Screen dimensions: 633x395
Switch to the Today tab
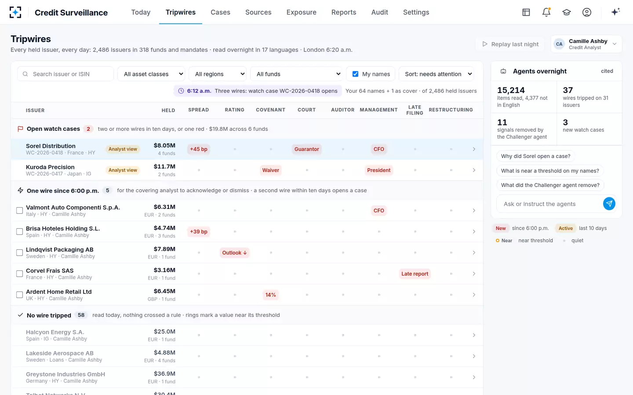(x=141, y=12)
